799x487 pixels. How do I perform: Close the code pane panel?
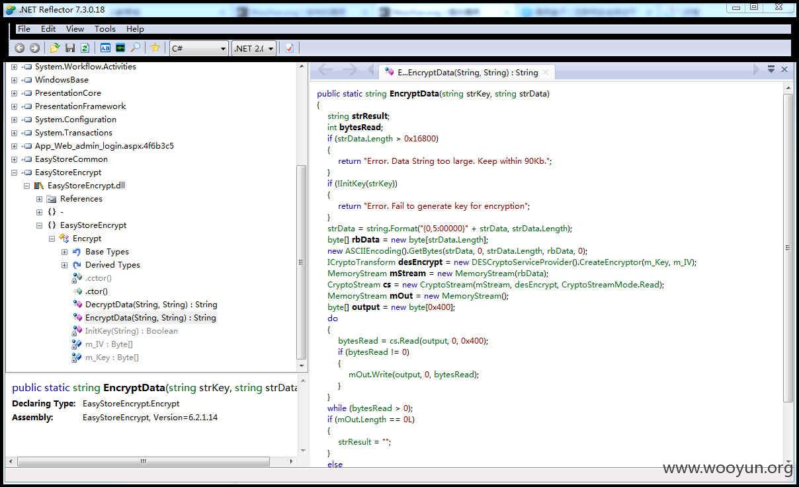pyautogui.click(x=784, y=69)
